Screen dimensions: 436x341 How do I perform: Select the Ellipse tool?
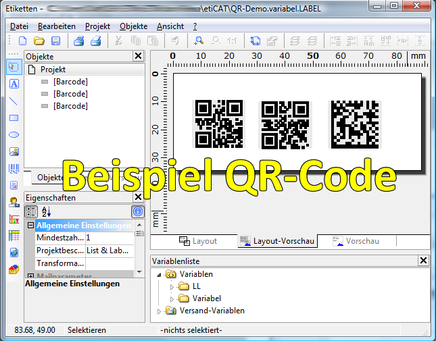point(14,135)
